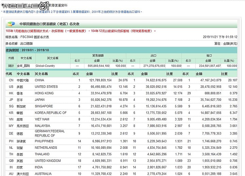Click the pie chart icon beside the title

coord(12,24)
